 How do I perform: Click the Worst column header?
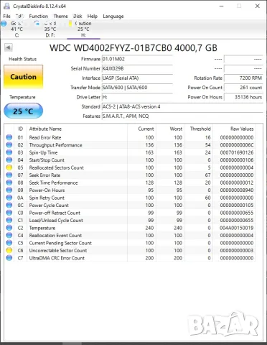click(170, 129)
